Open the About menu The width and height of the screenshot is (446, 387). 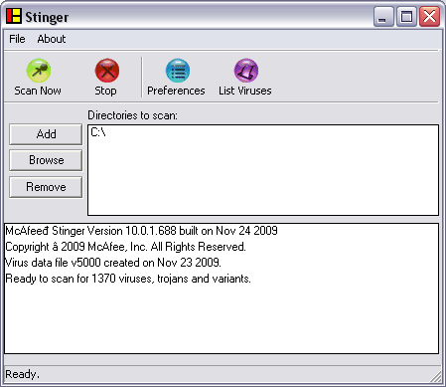click(x=52, y=39)
